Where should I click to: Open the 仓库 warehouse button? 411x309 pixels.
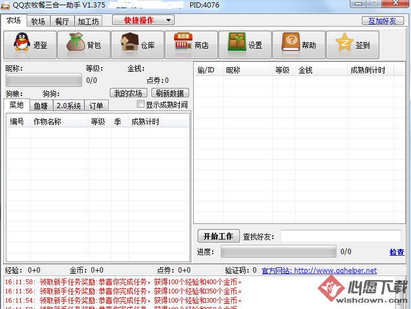coord(138,45)
